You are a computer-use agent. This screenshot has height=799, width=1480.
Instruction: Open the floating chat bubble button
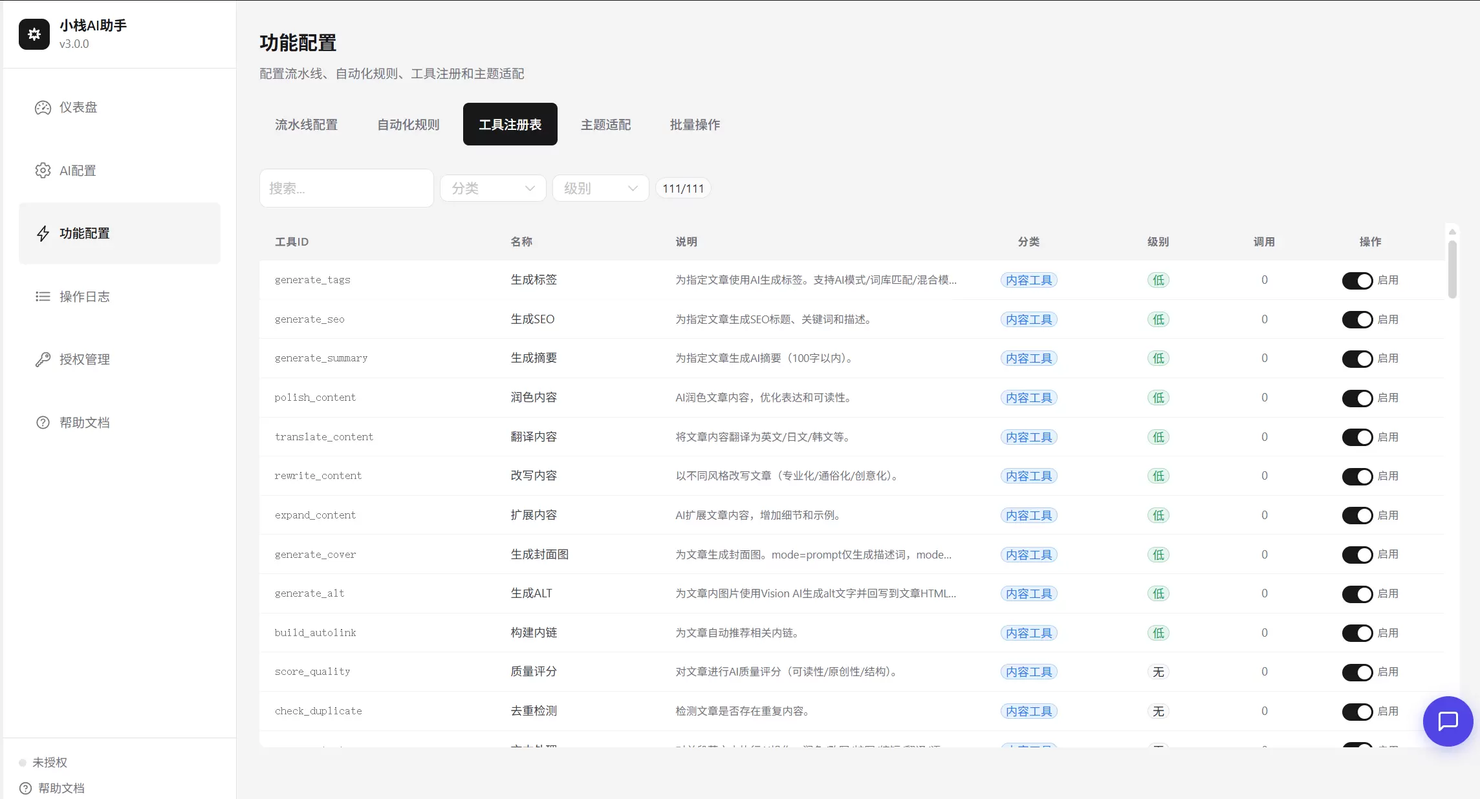click(x=1448, y=721)
